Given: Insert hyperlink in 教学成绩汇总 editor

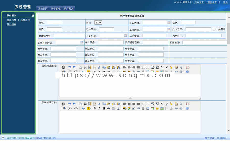Looking at the screenshot, I should tap(176, 108).
